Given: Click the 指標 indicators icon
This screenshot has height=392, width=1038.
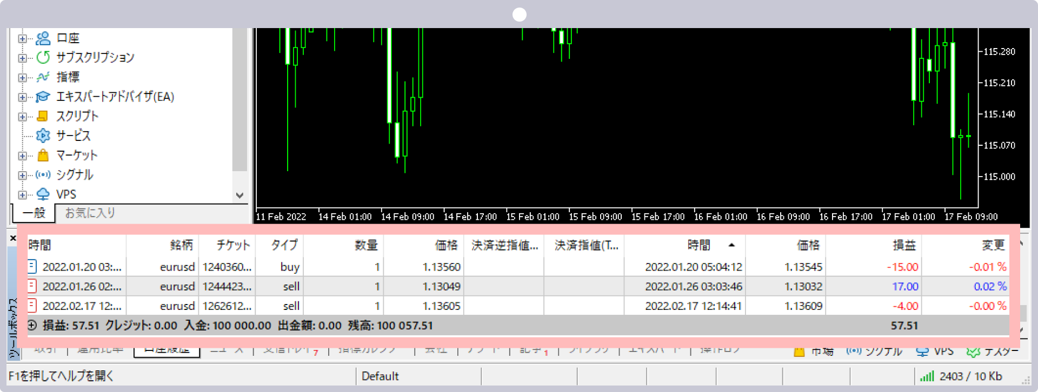Looking at the screenshot, I should click(x=43, y=77).
